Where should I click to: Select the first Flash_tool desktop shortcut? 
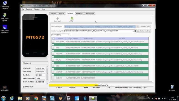5,17
